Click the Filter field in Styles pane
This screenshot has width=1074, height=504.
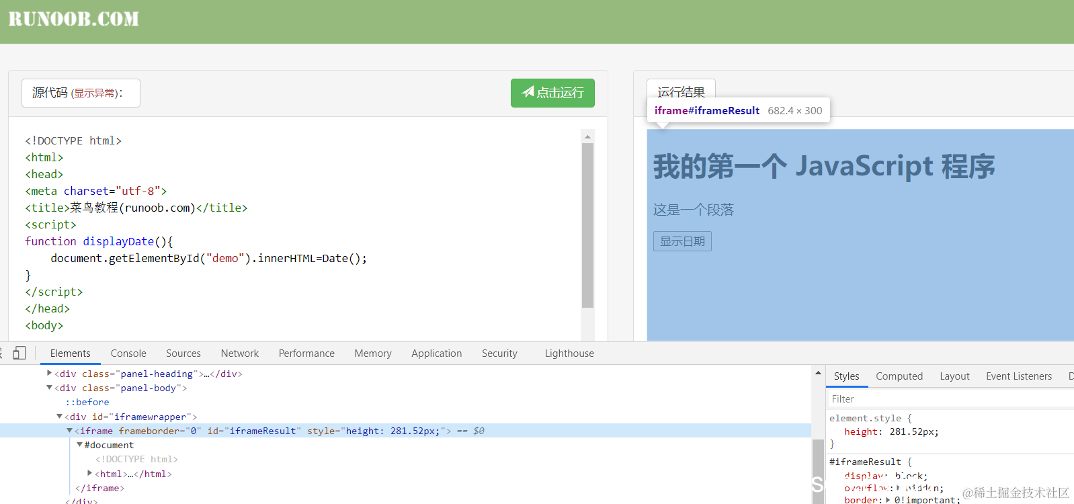pyautogui.click(x=950, y=399)
